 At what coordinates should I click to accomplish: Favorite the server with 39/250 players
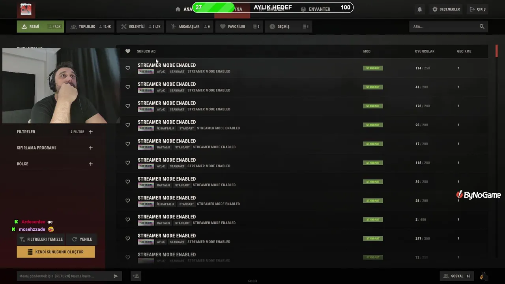(128, 182)
